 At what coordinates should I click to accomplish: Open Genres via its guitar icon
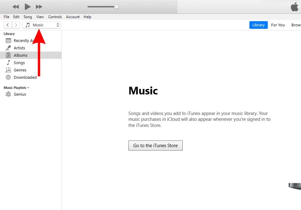(8, 70)
